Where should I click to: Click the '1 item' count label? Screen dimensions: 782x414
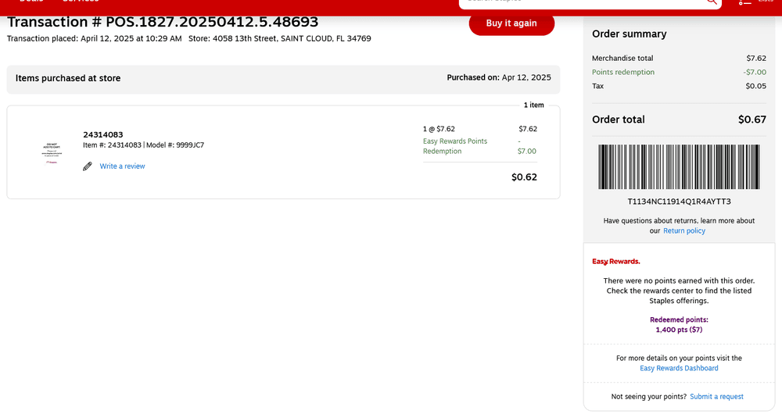point(533,105)
